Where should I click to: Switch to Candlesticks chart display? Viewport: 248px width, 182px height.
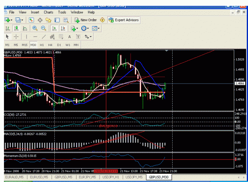click(16, 29)
